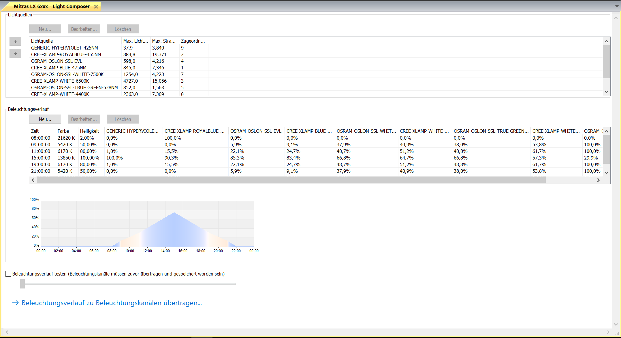Click the Max. Licht column header
This screenshot has height=338, width=621.
coord(136,41)
